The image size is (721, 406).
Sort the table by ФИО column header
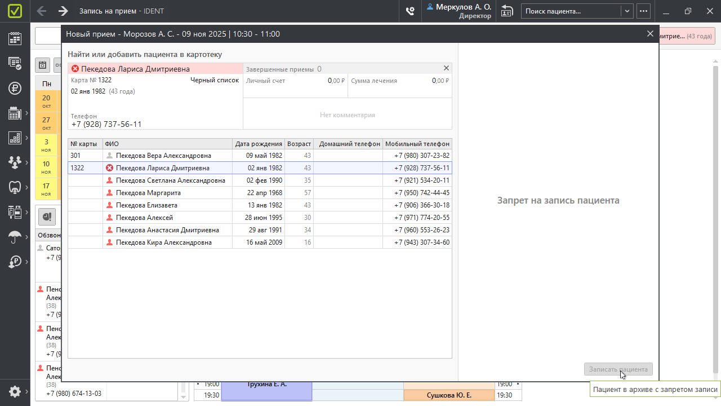pos(167,144)
